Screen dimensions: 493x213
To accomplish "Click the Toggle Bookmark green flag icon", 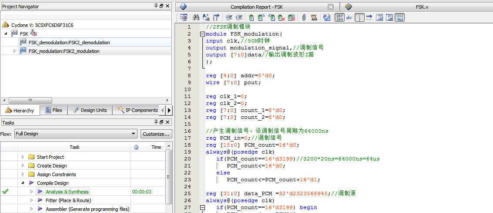I will click(252, 18).
